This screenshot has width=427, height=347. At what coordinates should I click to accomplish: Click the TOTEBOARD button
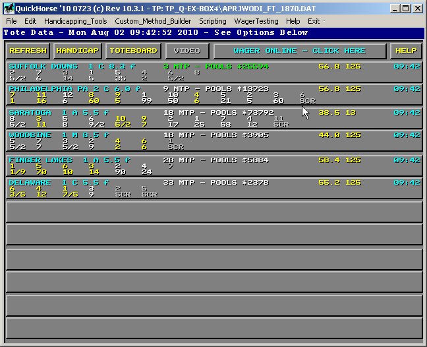[134, 51]
